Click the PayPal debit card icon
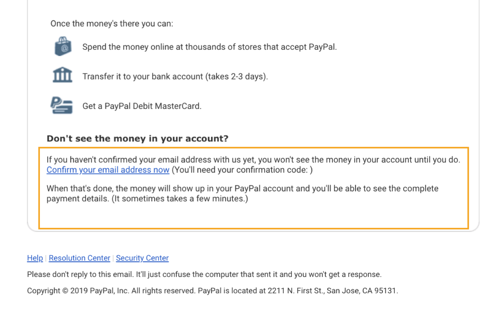Screen dimensions: 503x312 [x=62, y=105]
